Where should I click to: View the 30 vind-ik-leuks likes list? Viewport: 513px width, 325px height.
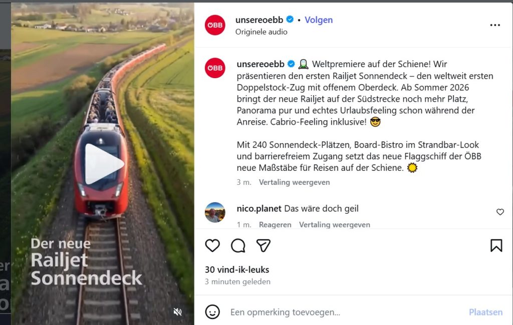pyautogui.click(x=237, y=270)
